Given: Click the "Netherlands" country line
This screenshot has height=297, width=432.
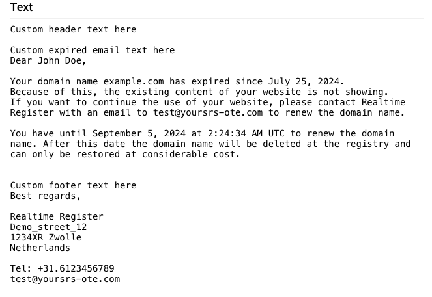Looking at the screenshot, I should [40, 248].
